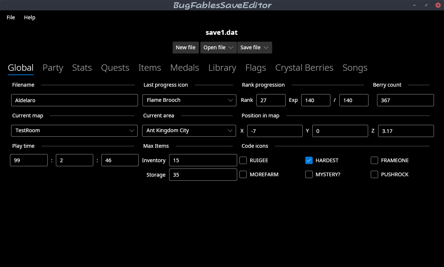Maximize the BugFablesSaveEditor window
The width and height of the screenshot is (444, 267).
click(x=426, y=5)
